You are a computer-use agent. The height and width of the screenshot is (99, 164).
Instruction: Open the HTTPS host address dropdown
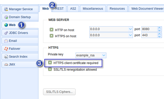(x=130, y=35)
